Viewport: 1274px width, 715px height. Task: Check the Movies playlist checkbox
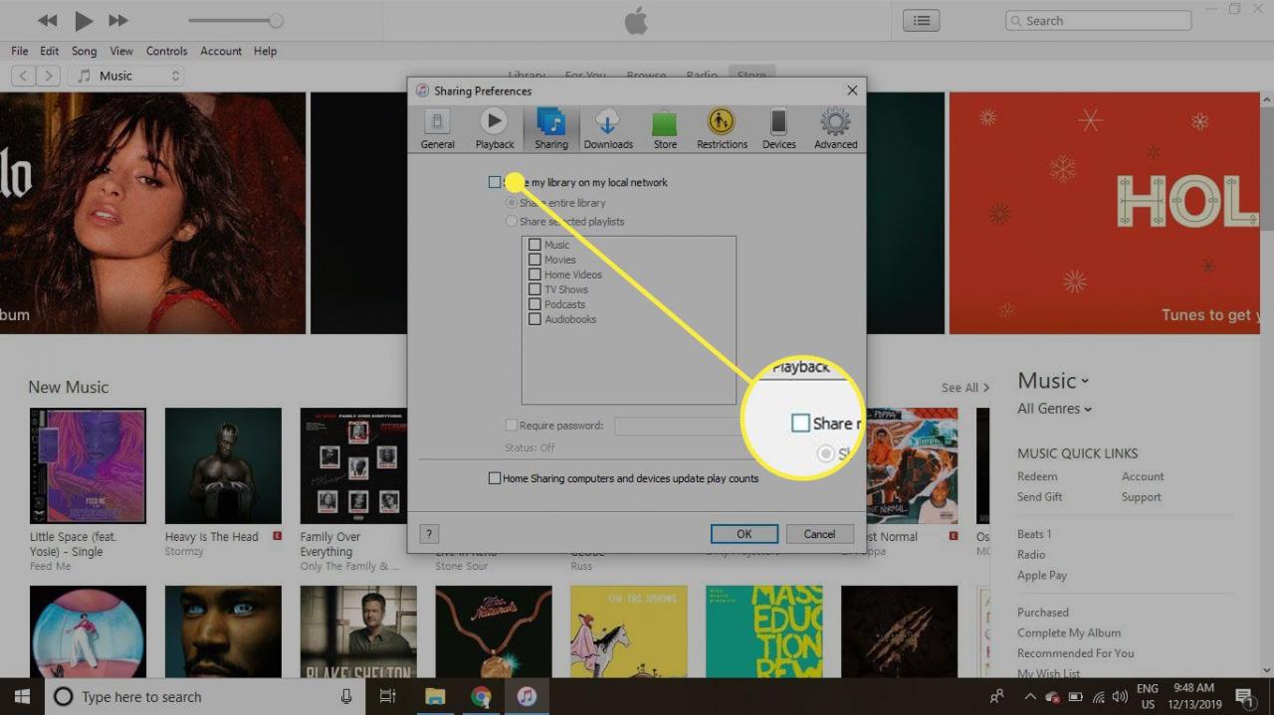click(x=534, y=260)
